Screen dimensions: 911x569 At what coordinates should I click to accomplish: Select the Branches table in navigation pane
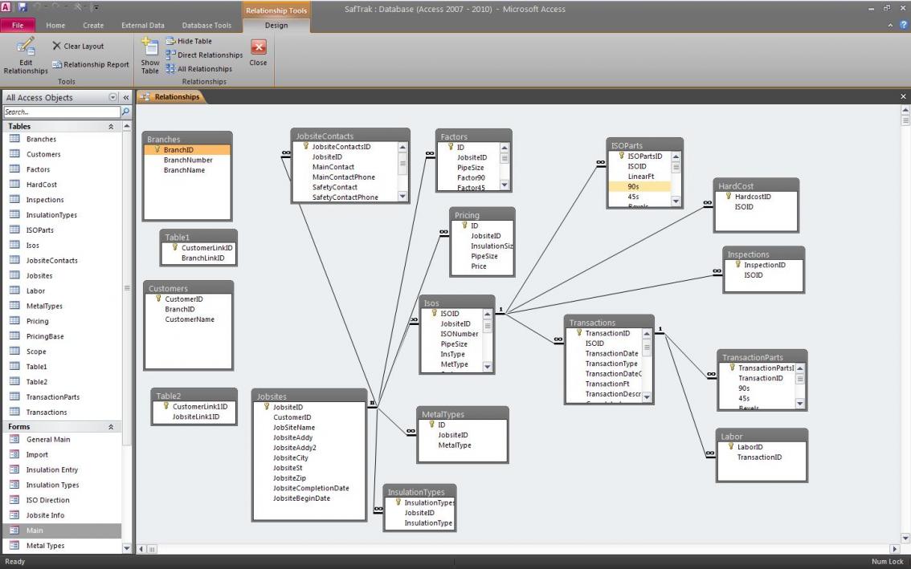point(41,139)
